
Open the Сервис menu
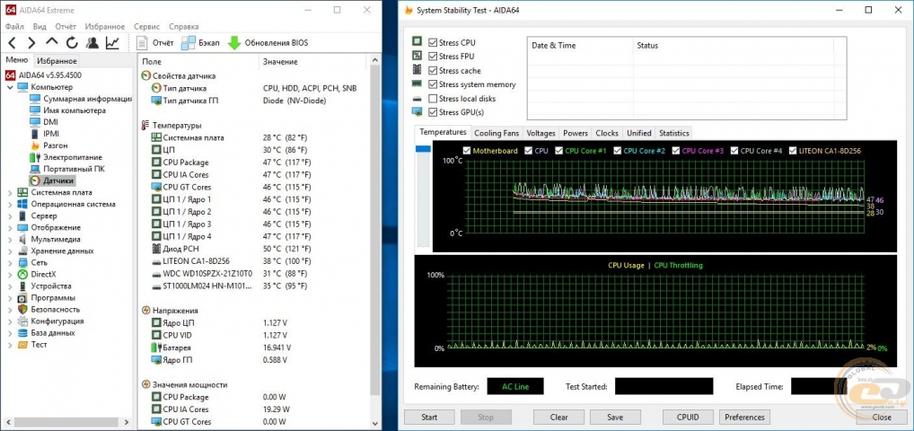pos(147,26)
